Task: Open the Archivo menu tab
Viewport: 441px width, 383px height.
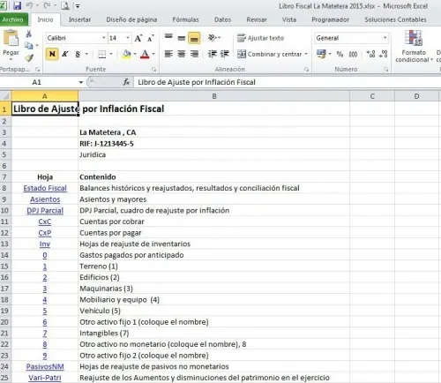Action: (x=13, y=19)
